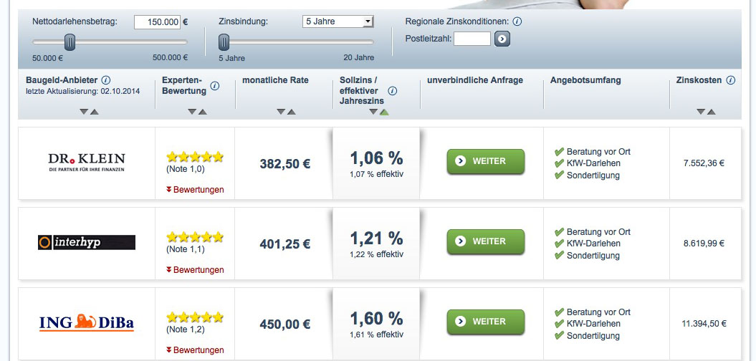Click WEITER button for Interhyp offer
The height and width of the screenshot is (361, 756).
pos(486,241)
